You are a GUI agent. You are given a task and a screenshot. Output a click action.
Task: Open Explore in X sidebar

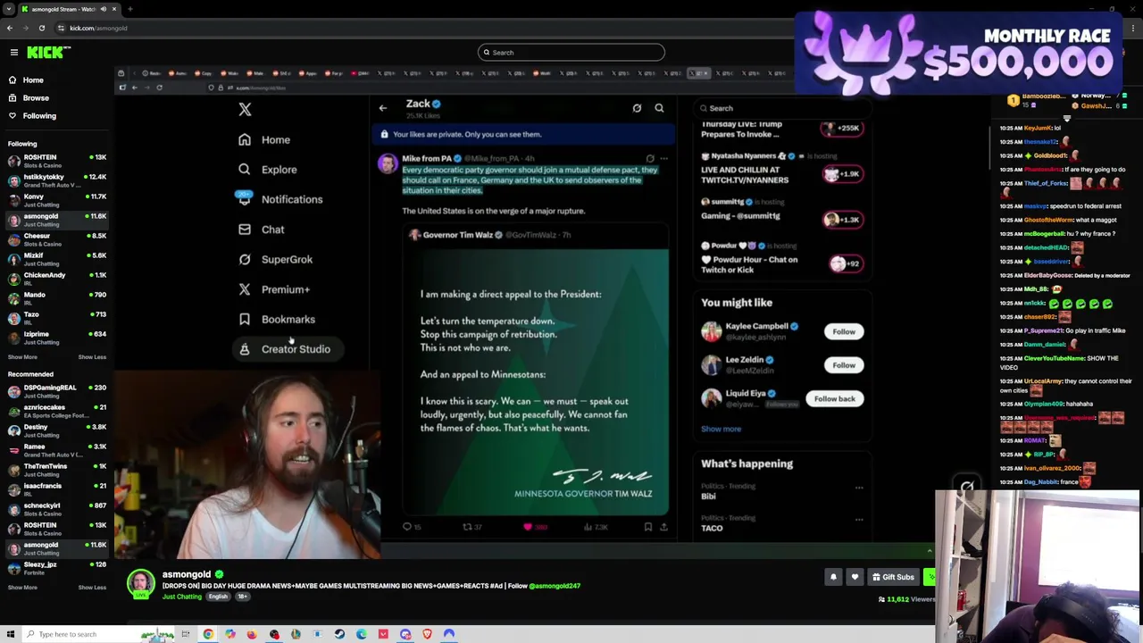pos(267,170)
